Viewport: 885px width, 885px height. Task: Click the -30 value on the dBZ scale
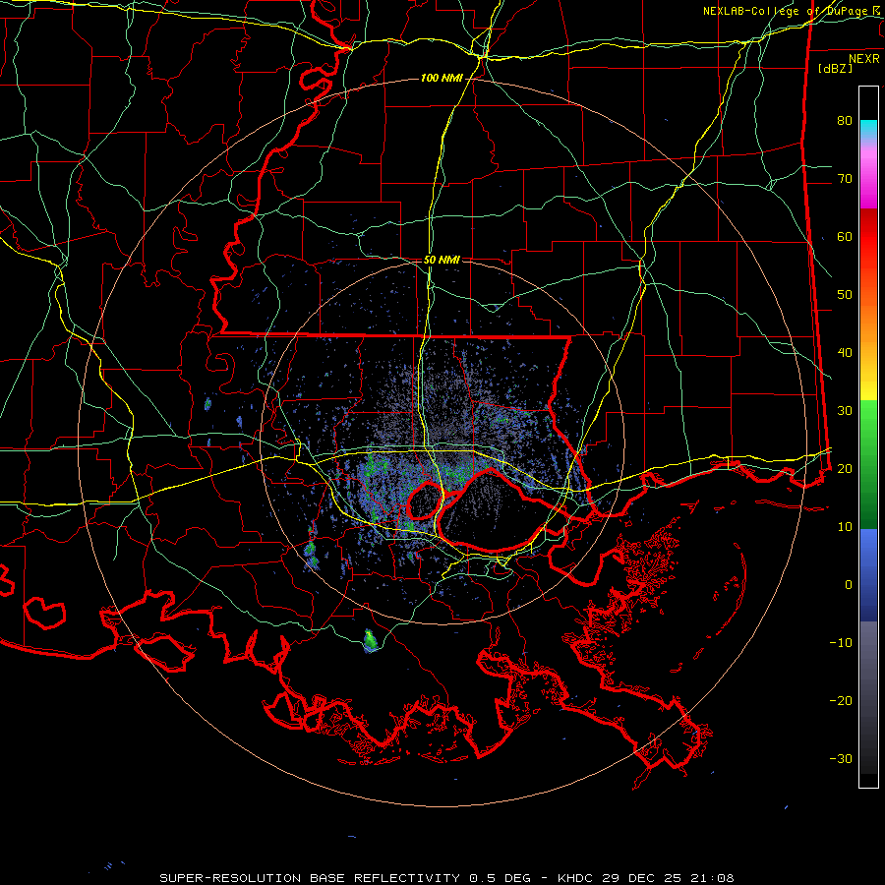pyautogui.click(x=841, y=758)
